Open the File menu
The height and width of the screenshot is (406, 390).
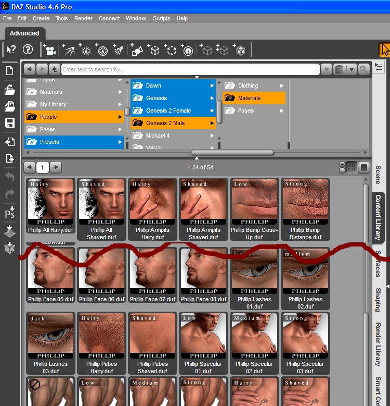click(x=7, y=18)
